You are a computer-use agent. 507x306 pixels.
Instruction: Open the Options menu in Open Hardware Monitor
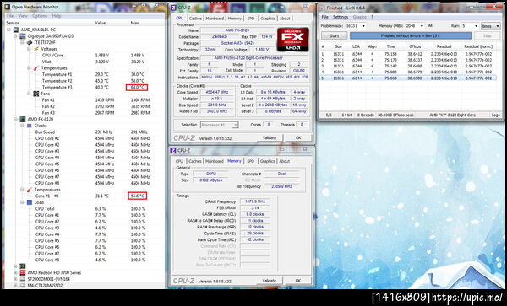click(40, 16)
